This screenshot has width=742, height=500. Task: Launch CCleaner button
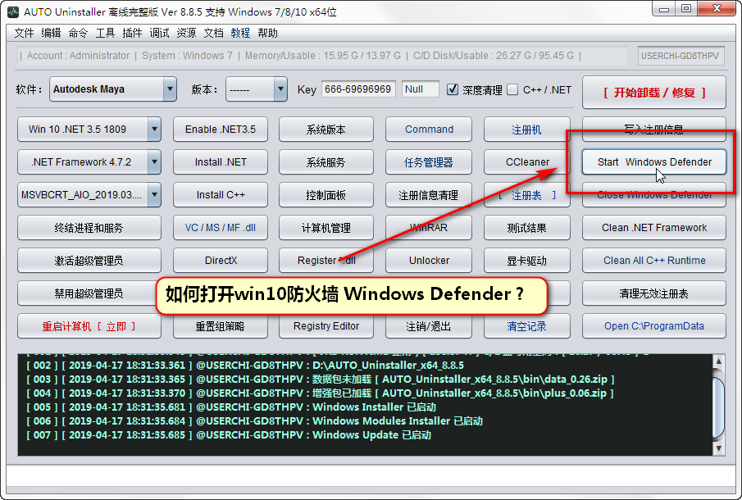click(x=527, y=162)
